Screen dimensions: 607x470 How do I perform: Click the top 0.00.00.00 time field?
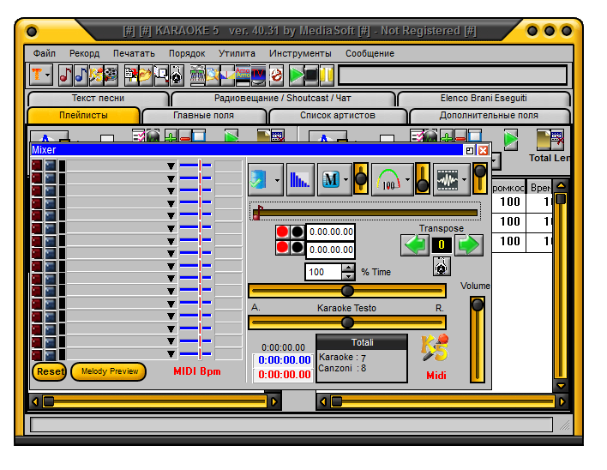[x=331, y=232]
